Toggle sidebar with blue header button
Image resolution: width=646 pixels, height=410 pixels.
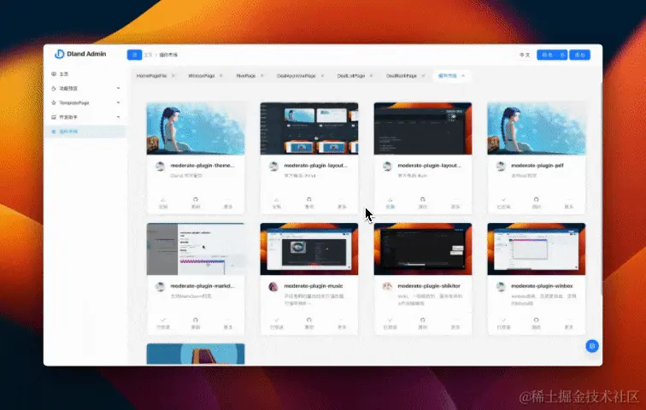point(134,55)
